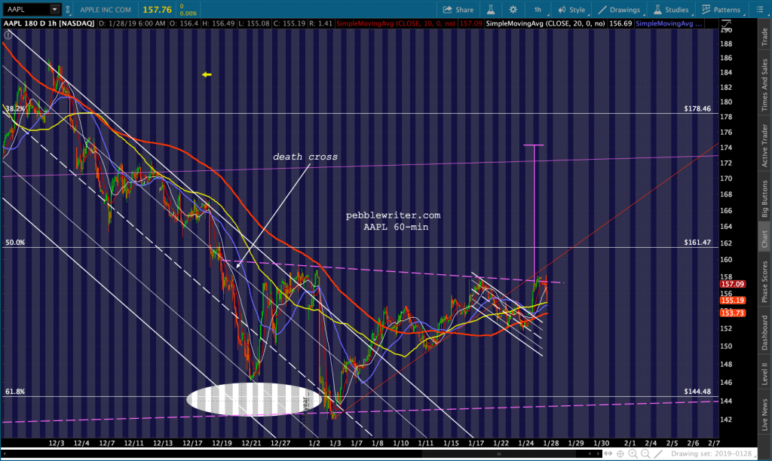Image resolution: width=772 pixels, height=461 pixels.
Task: Expand the AAPL symbol dropdown arrow
Action: (x=54, y=9)
